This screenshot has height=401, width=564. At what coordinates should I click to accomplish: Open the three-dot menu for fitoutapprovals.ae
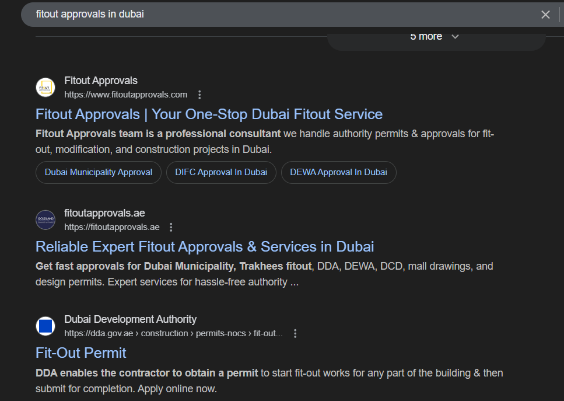[170, 227]
